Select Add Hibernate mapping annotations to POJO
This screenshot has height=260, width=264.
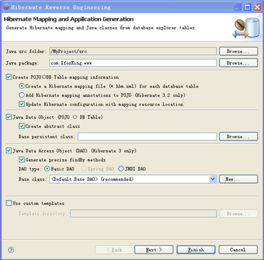coord(22,95)
